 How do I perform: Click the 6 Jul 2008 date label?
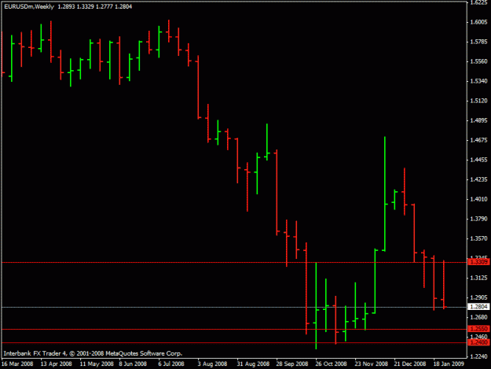point(171,363)
